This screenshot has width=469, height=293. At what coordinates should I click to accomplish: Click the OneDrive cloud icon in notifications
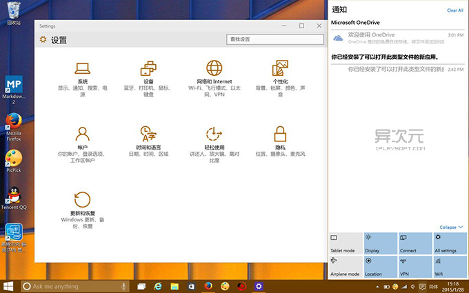(338, 38)
